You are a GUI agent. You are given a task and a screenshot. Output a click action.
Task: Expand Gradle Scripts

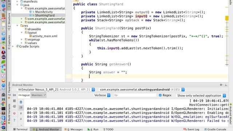point(13,46)
